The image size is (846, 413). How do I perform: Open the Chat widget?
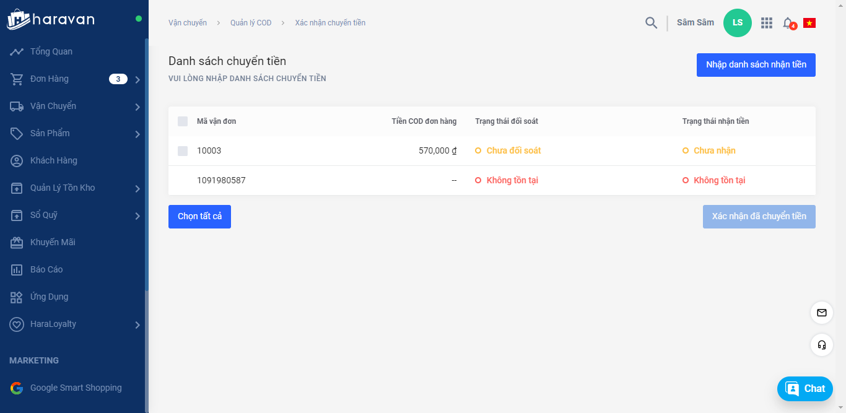[805, 389]
